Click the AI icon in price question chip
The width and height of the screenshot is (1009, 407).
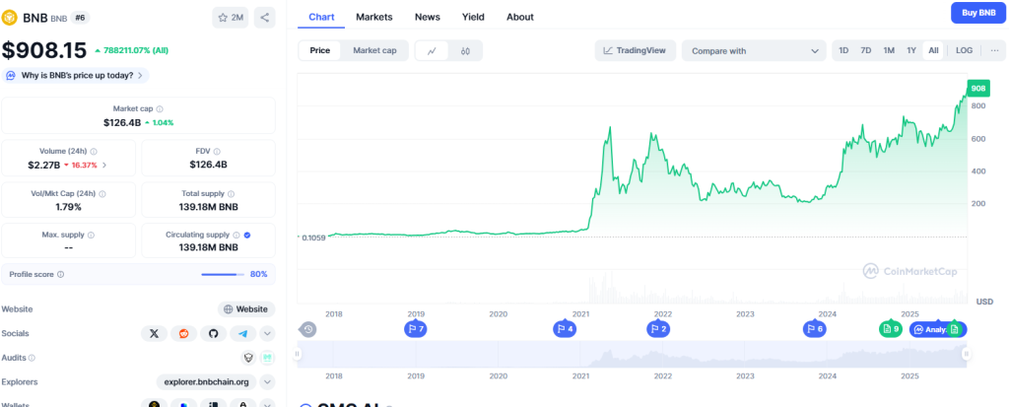pyautogui.click(x=11, y=75)
